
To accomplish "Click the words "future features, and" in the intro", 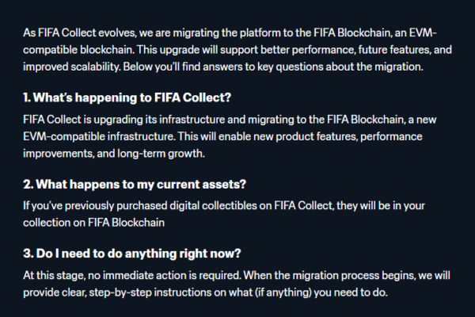I will point(405,49).
